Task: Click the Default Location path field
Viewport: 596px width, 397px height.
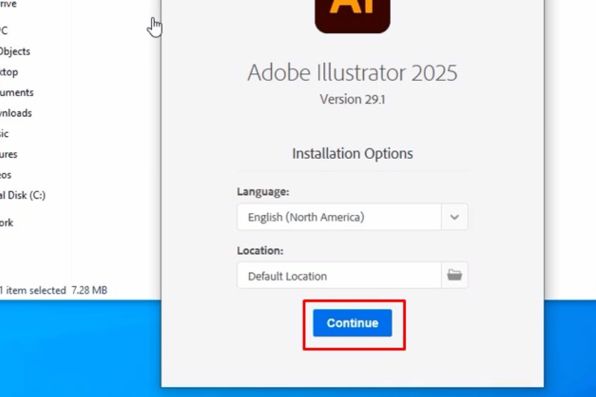Action: click(x=339, y=276)
